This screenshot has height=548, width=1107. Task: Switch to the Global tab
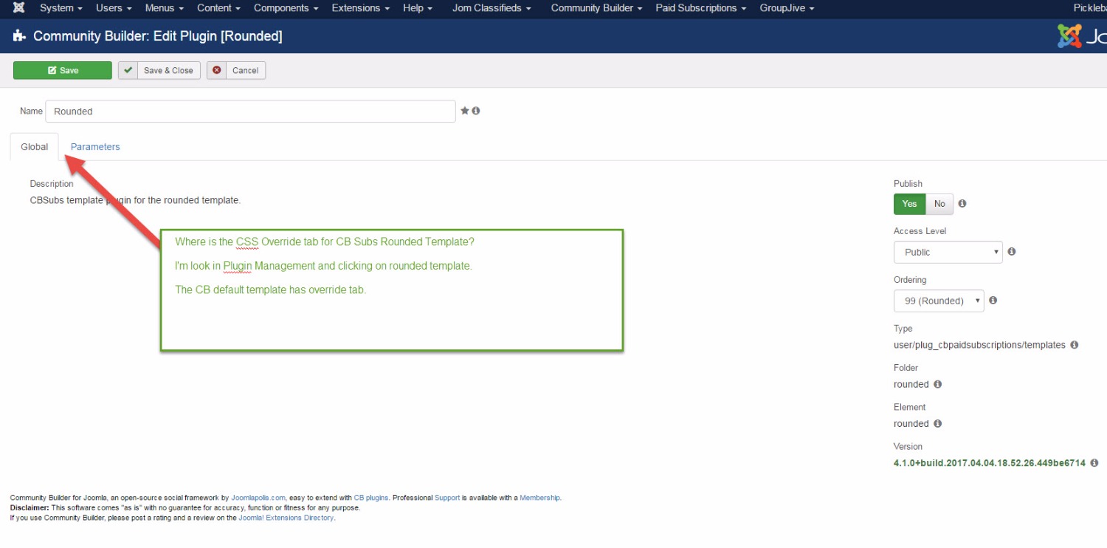coord(35,147)
